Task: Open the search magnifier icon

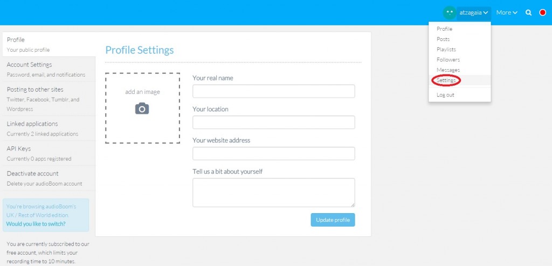Action: tap(529, 12)
